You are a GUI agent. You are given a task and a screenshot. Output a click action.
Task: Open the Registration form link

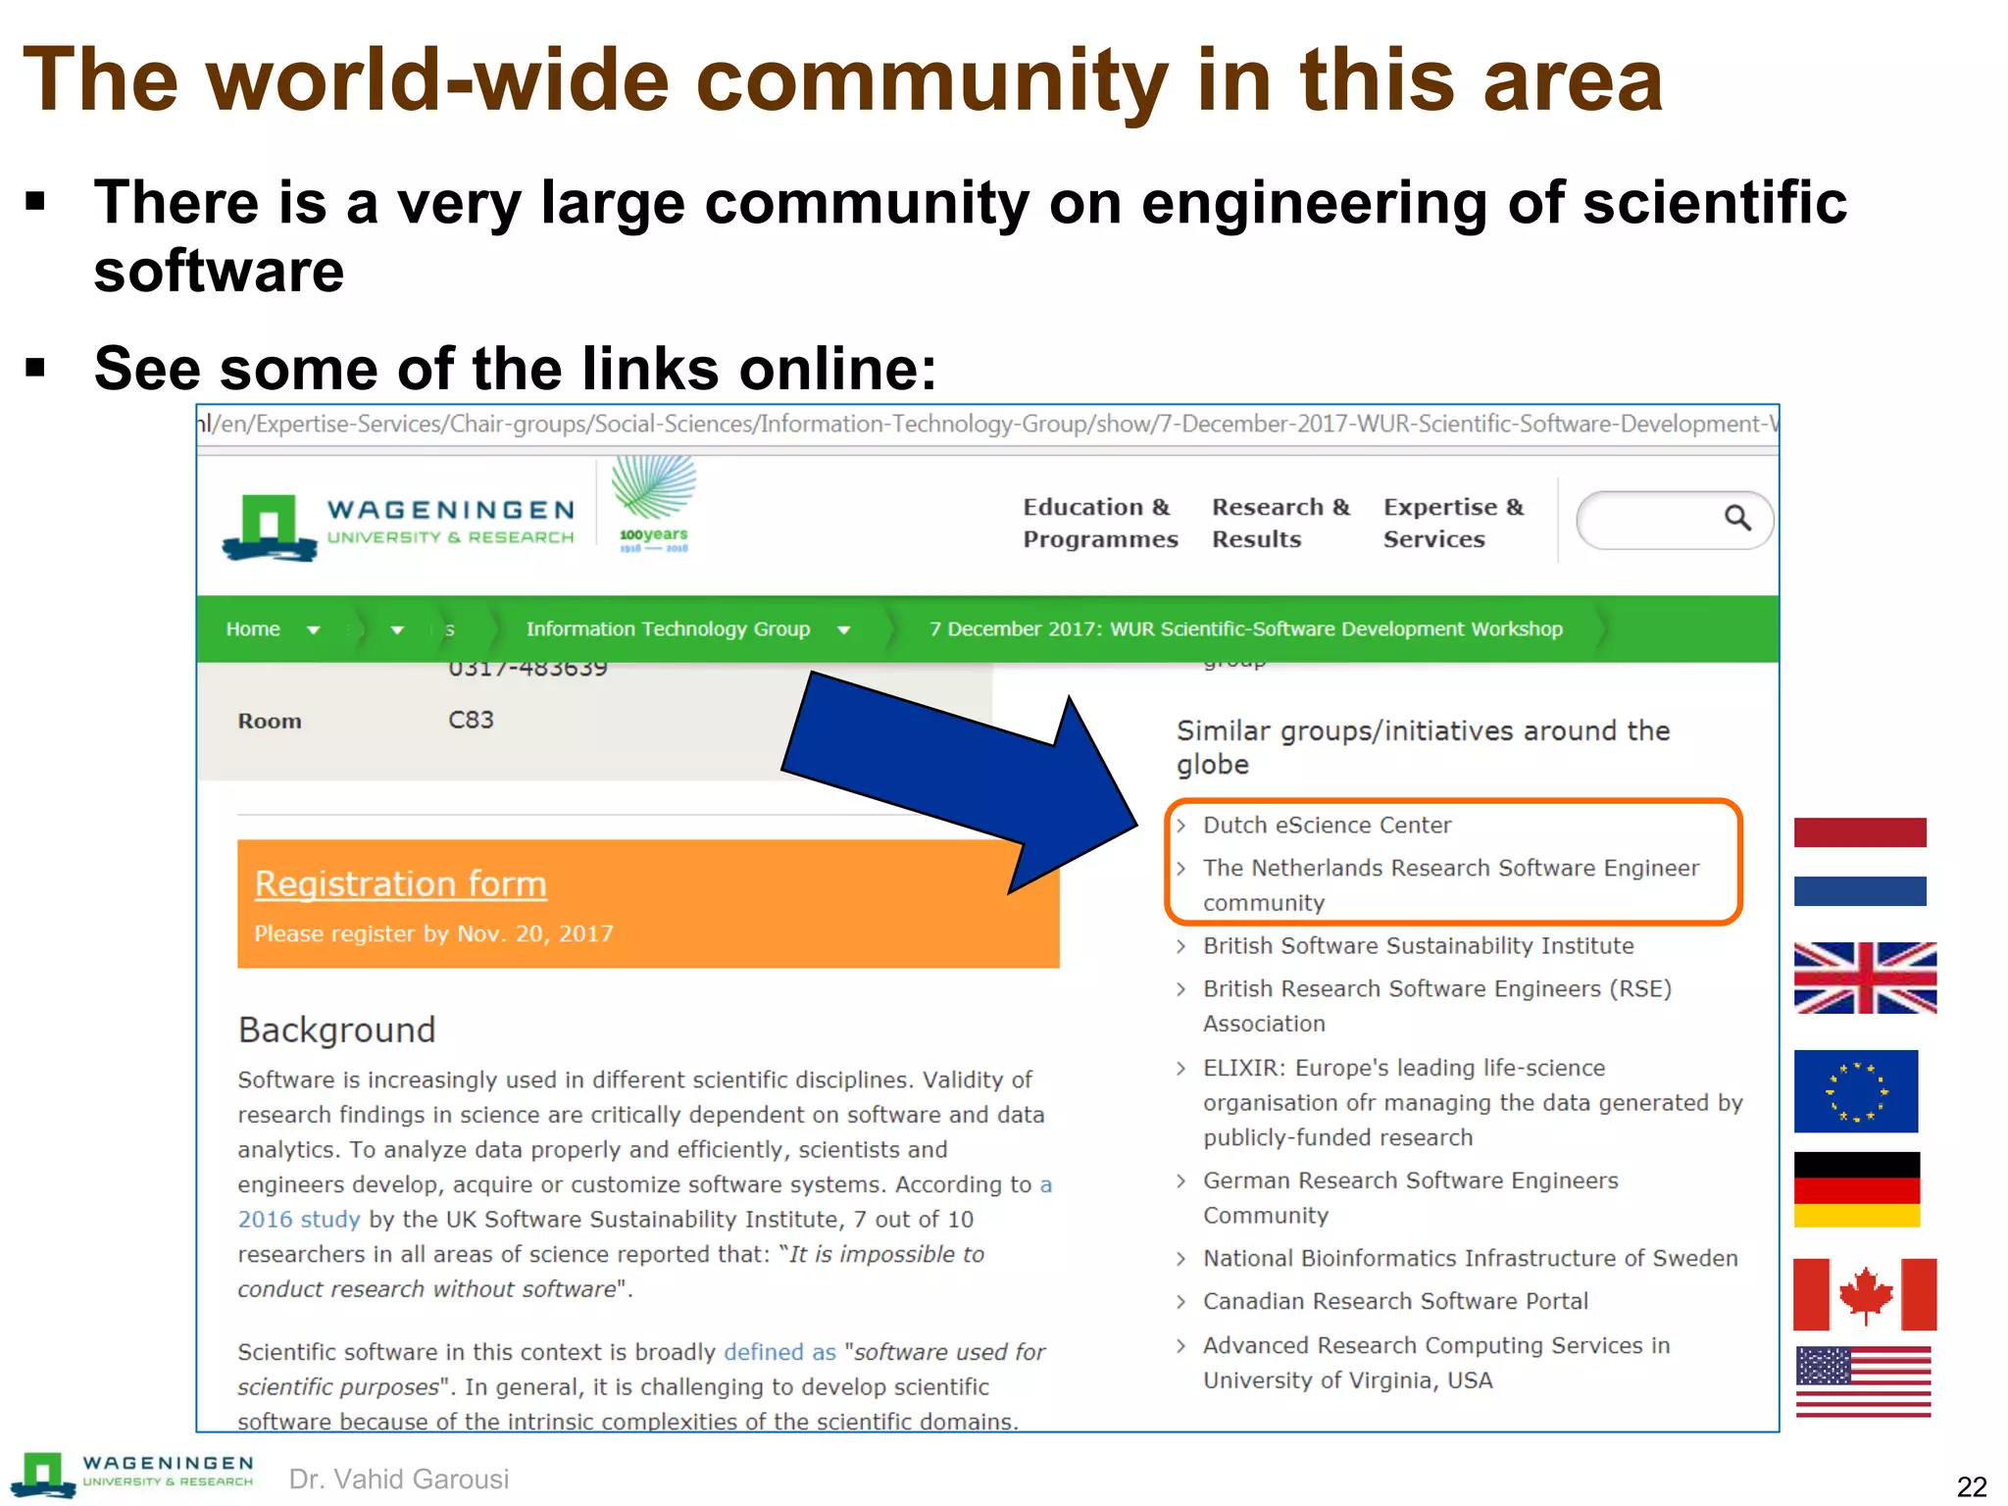(x=400, y=883)
